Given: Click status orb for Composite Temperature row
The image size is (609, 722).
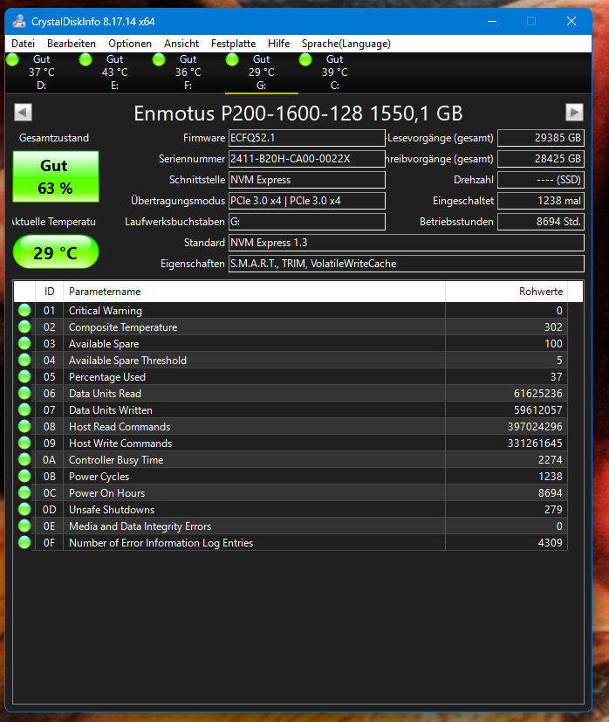Looking at the screenshot, I should tap(24, 327).
